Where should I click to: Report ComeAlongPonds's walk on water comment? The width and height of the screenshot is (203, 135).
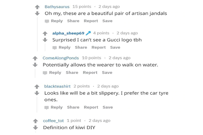coord(90,72)
